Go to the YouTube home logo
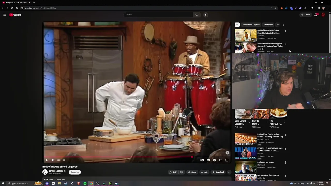 (15, 15)
